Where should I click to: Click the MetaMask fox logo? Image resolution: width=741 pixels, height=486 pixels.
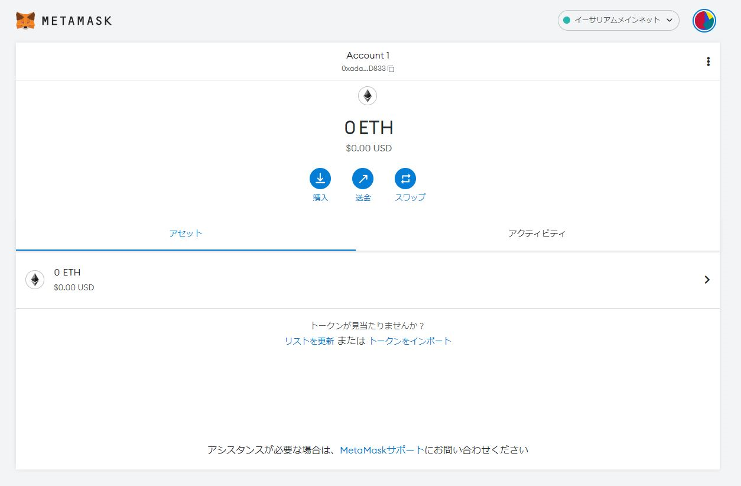pos(25,21)
